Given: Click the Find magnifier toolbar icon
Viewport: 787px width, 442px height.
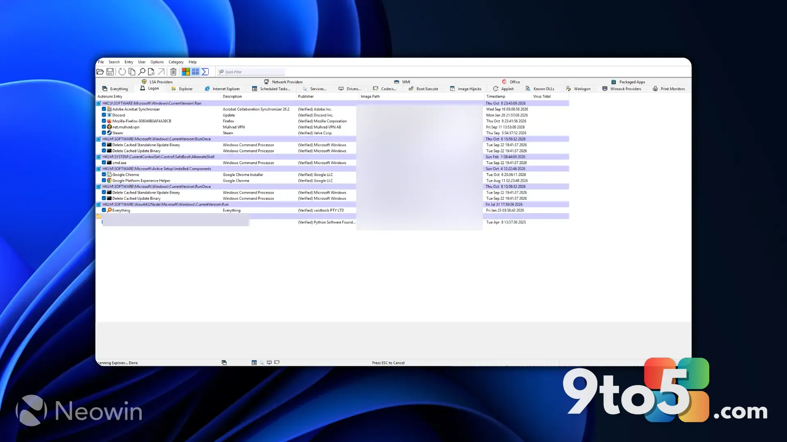Looking at the screenshot, I should point(142,72).
